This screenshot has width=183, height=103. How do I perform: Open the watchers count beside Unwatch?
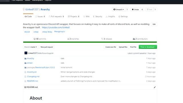pyautogui.click(x=127, y=9)
